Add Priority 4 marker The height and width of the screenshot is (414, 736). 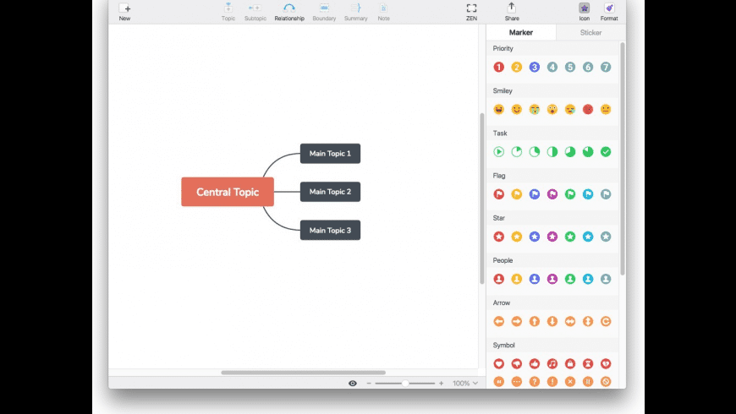[552, 67]
